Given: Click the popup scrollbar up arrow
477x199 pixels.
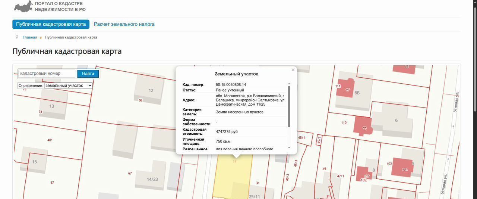Looking at the screenshot, I should click(289, 84).
